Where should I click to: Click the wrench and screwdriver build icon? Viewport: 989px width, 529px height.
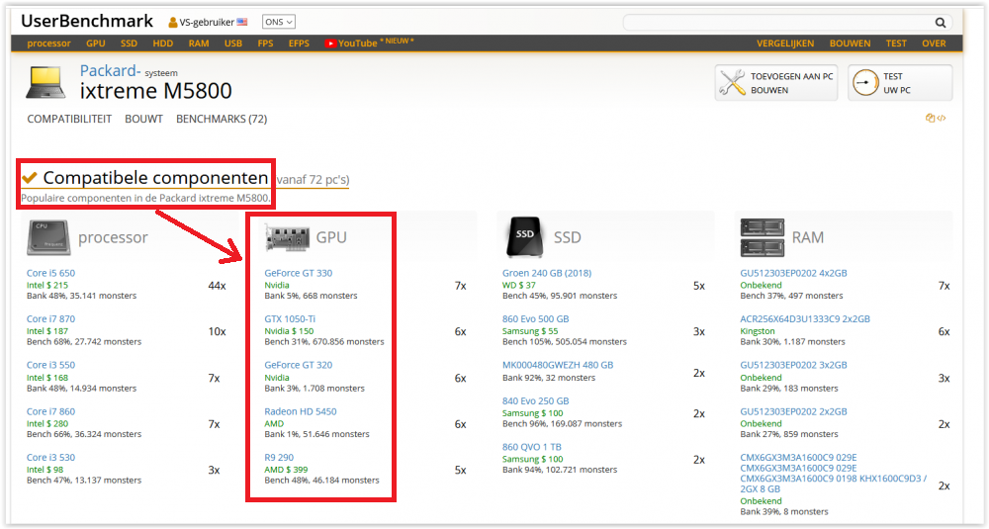pyautogui.click(x=732, y=83)
